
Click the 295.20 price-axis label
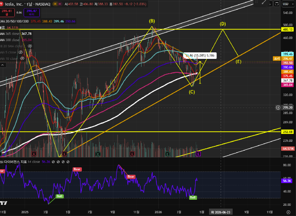[x=288, y=108]
